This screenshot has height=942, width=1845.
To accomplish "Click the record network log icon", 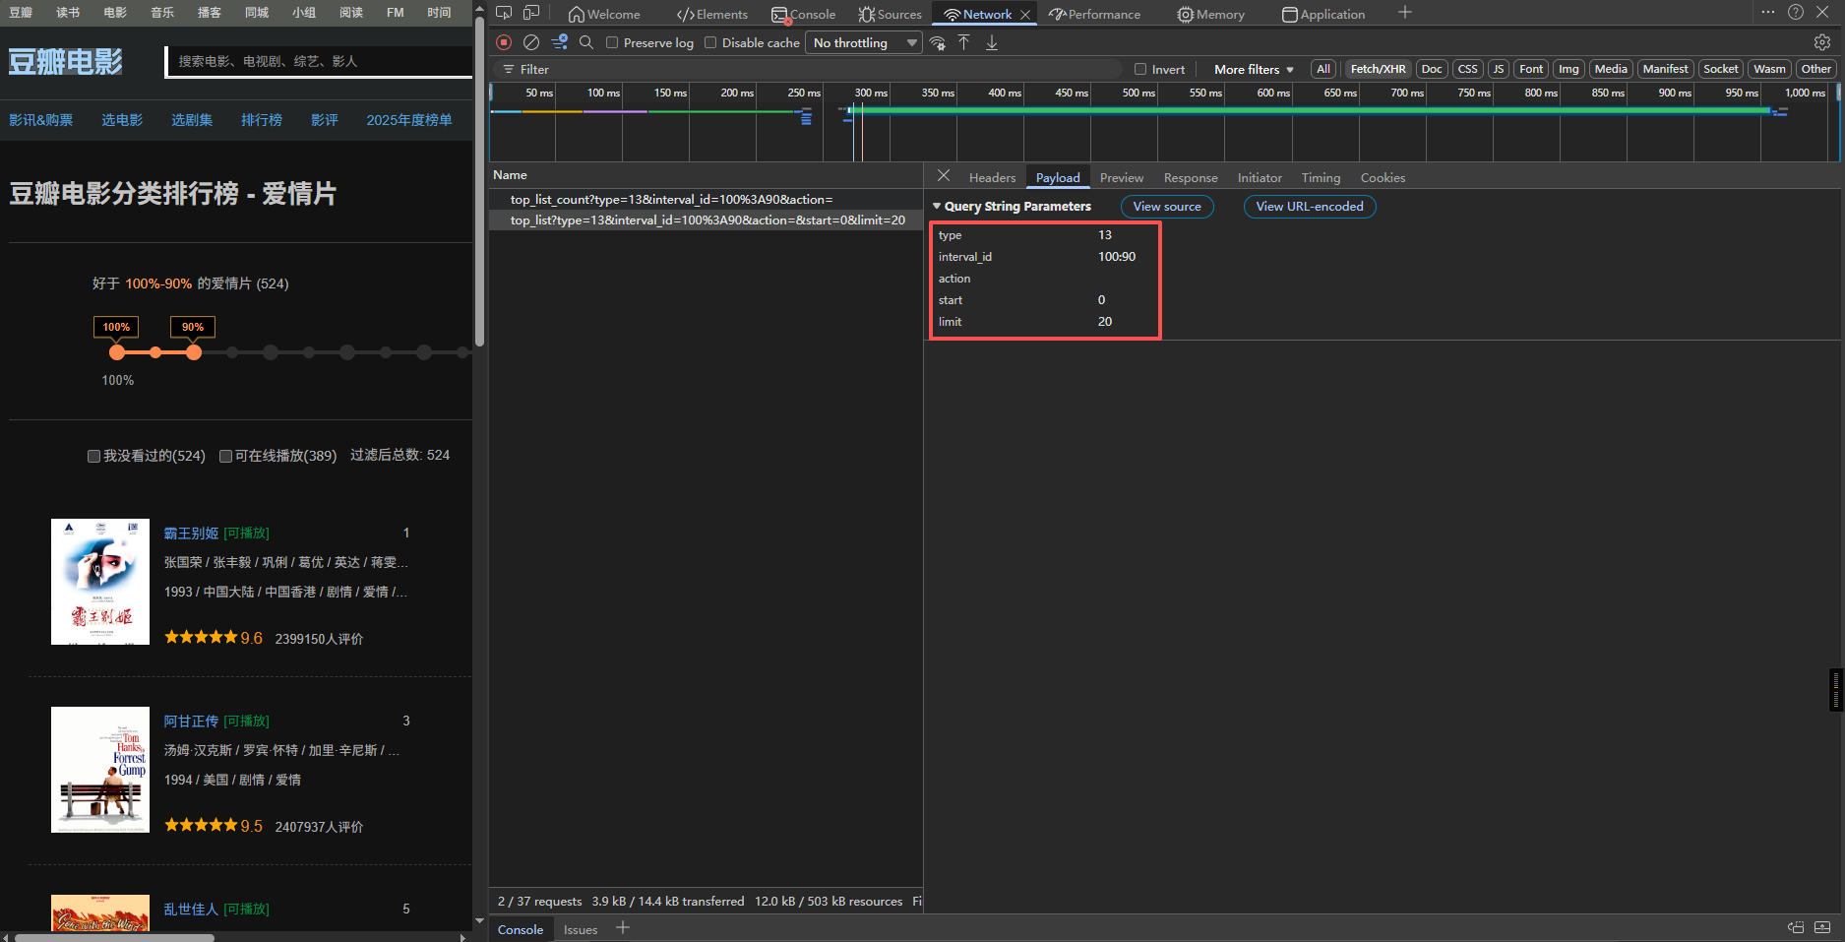I will pyautogui.click(x=504, y=42).
